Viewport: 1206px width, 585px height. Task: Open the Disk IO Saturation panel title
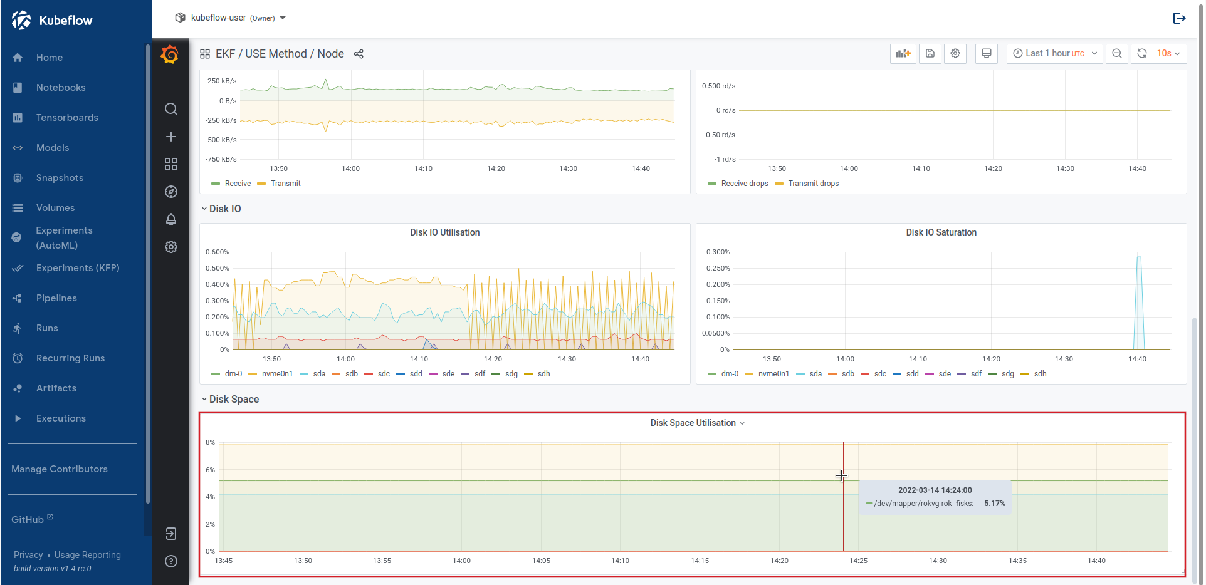click(941, 232)
